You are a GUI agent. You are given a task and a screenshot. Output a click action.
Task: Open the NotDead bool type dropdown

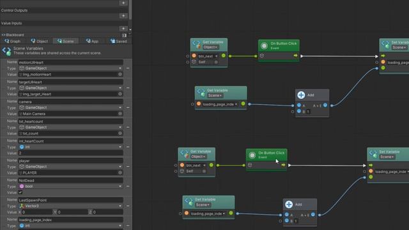[70, 186]
